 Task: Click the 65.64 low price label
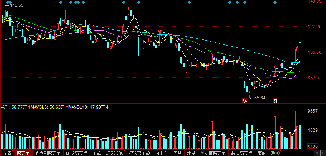pyautogui.click(x=260, y=98)
